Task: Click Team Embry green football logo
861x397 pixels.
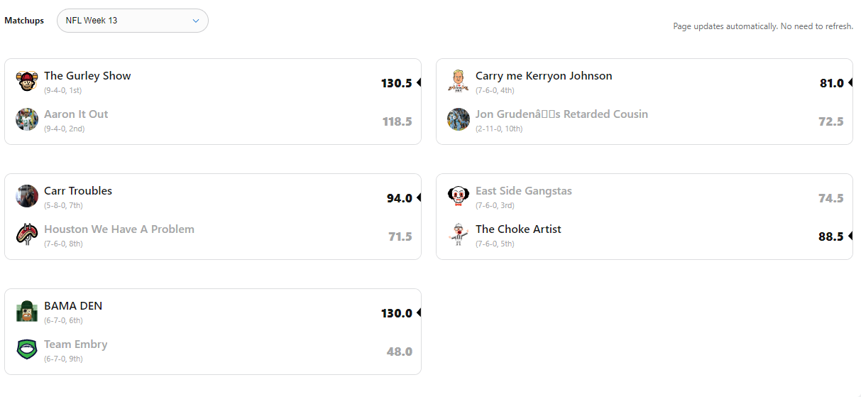Action: coord(27,349)
